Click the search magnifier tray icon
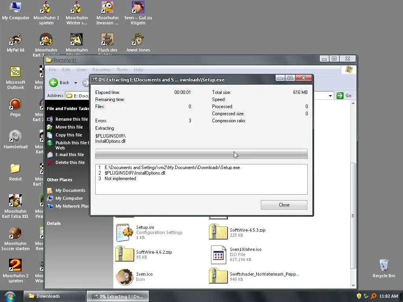This screenshot has width=403, height=302. (373, 296)
